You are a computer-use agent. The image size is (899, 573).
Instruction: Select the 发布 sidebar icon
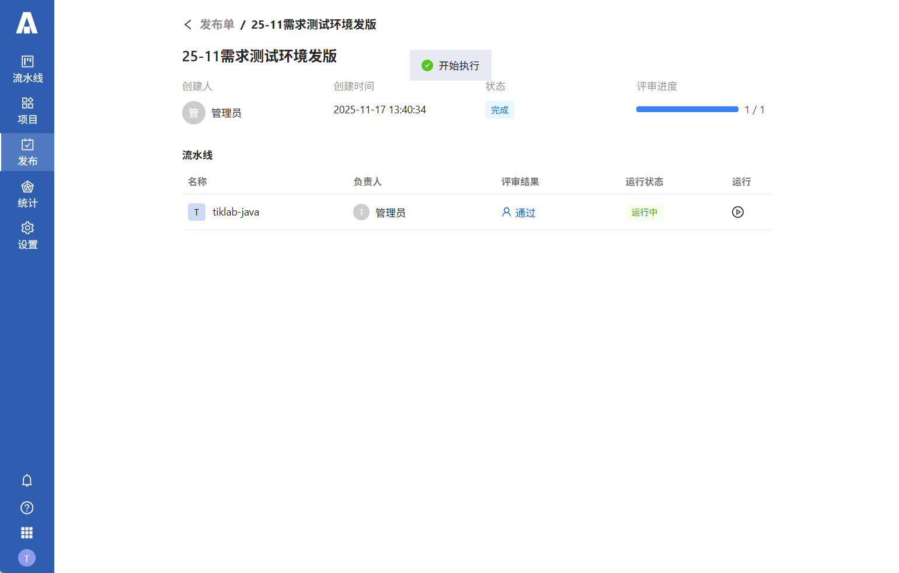point(27,152)
